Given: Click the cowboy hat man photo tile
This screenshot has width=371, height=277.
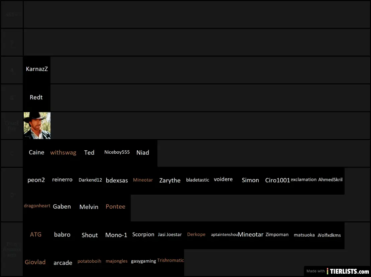Looking at the screenshot, I should click(37, 125).
